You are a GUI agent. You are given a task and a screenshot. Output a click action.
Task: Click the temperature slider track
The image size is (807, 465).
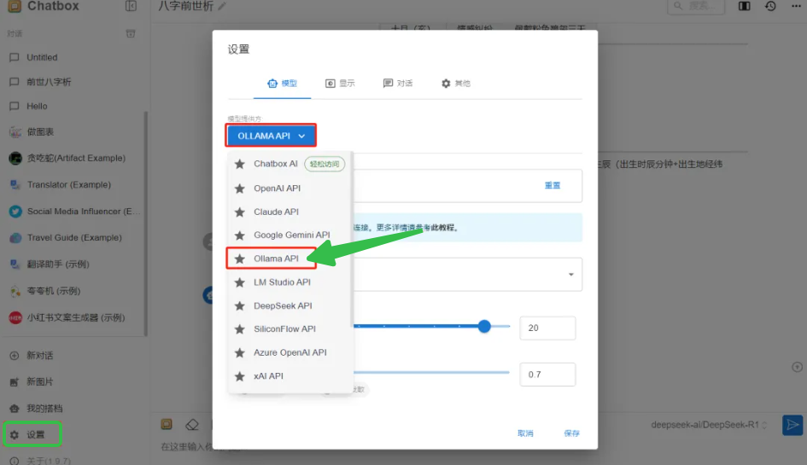[431, 372]
